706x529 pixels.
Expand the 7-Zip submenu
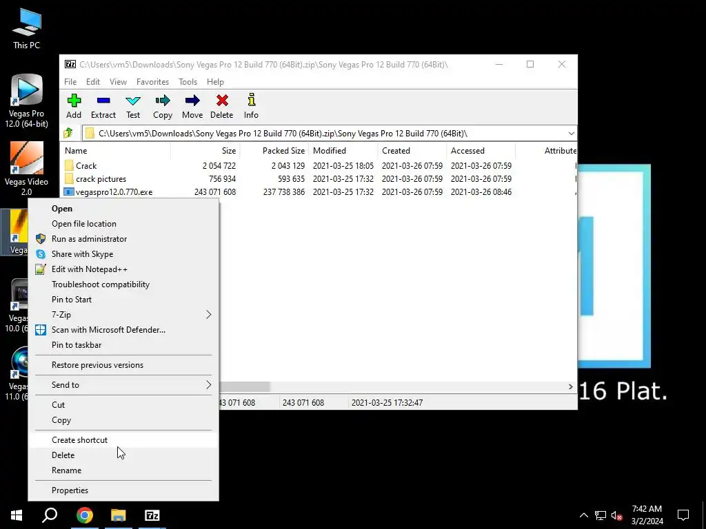tap(123, 314)
